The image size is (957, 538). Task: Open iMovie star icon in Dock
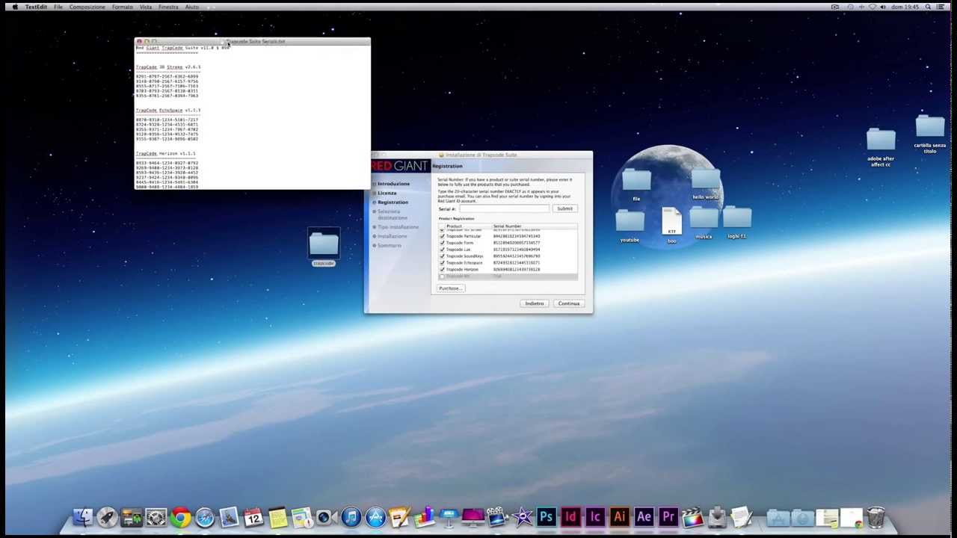tap(522, 517)
